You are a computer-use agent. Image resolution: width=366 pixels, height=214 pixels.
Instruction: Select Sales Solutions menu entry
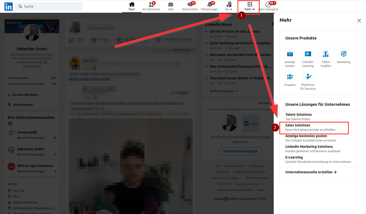coord(298,125)
